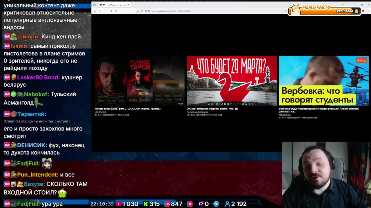Click the red shield extension icon
371x208 pixels.
coord(363,11)
